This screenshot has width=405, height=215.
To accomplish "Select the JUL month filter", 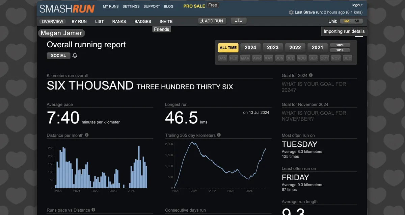I will click(x=290, y=58).
